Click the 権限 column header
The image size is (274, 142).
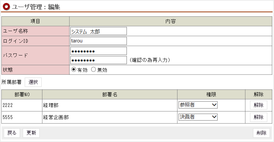211,95
